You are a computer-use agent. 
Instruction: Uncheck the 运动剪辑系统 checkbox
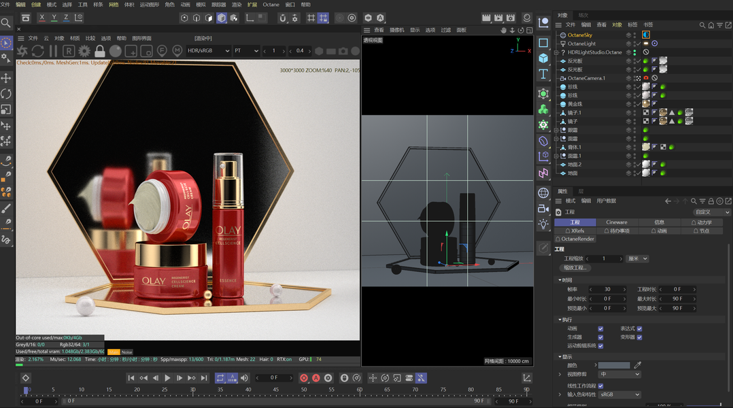click(600, 346)
